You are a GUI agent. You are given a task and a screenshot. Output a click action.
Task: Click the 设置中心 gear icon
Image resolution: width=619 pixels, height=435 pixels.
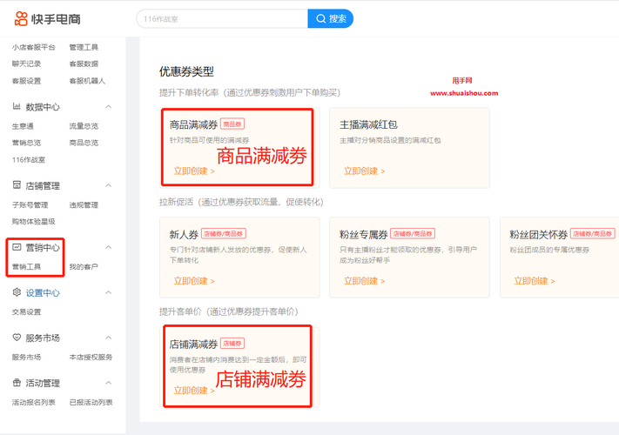click(x=17, y=293)
